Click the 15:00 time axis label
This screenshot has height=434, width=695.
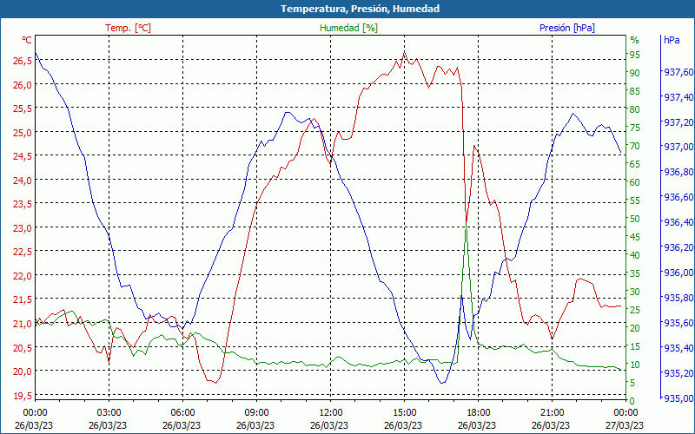tap(403, 413)
